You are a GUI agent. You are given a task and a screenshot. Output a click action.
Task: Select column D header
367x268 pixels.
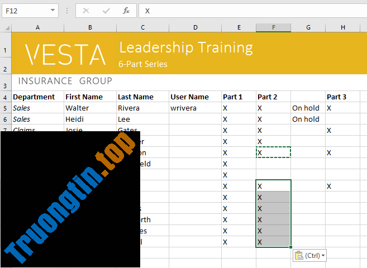195,27
